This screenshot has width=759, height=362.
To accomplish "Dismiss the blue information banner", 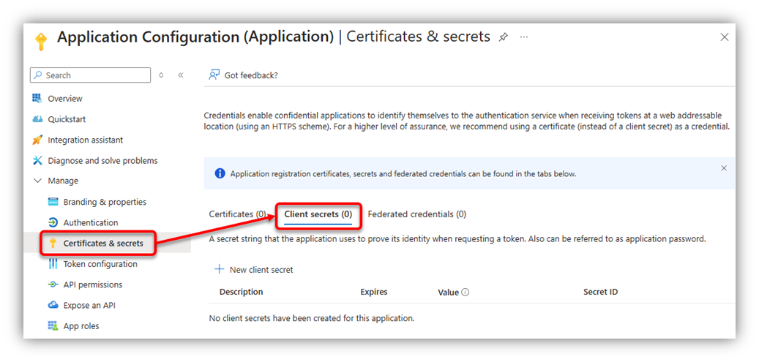I will (724, 168).
